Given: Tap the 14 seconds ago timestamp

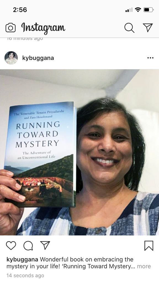Looking at the screenshot, I should (25, 276).
